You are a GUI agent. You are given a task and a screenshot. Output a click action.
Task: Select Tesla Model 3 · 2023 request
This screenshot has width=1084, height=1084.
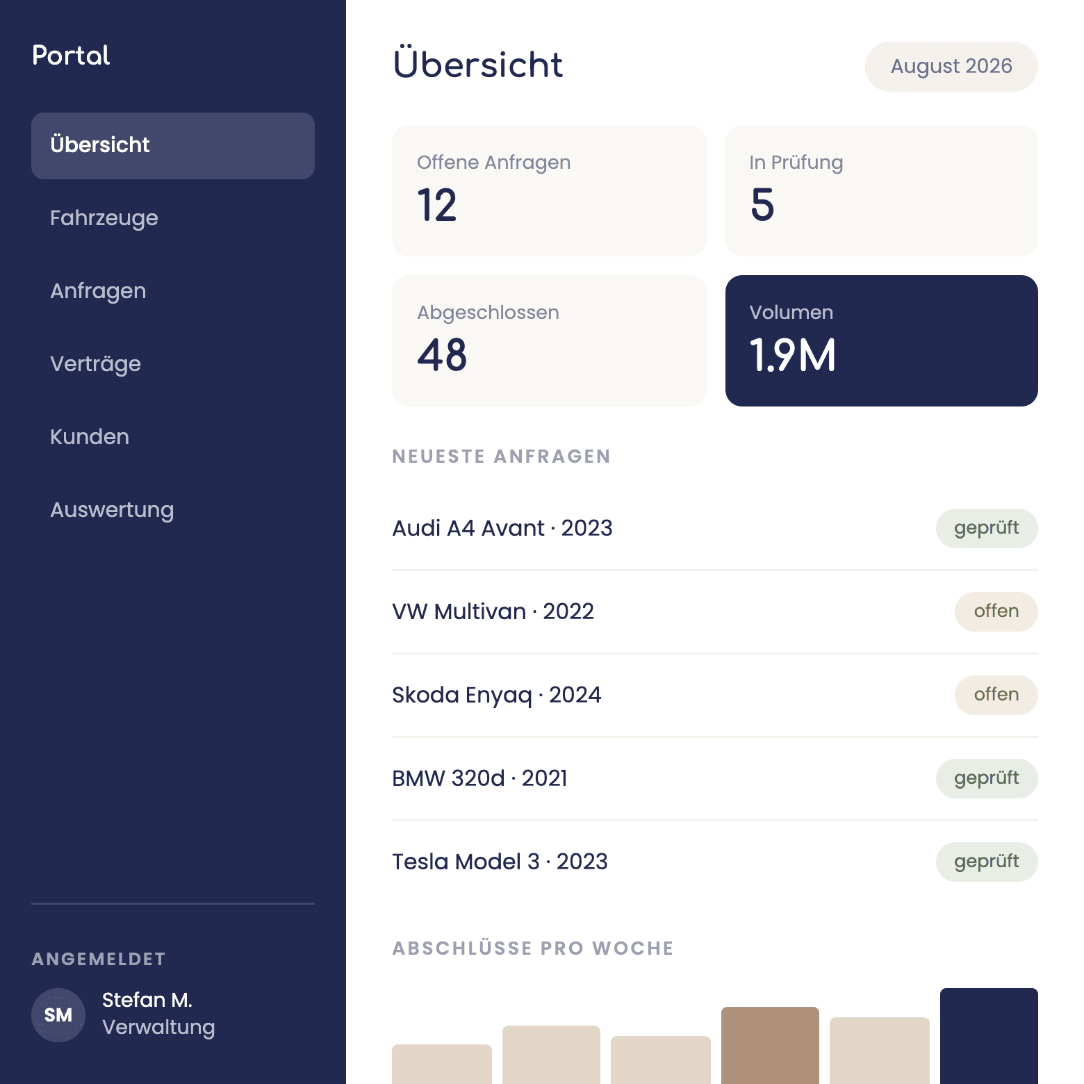coord(715,862)
